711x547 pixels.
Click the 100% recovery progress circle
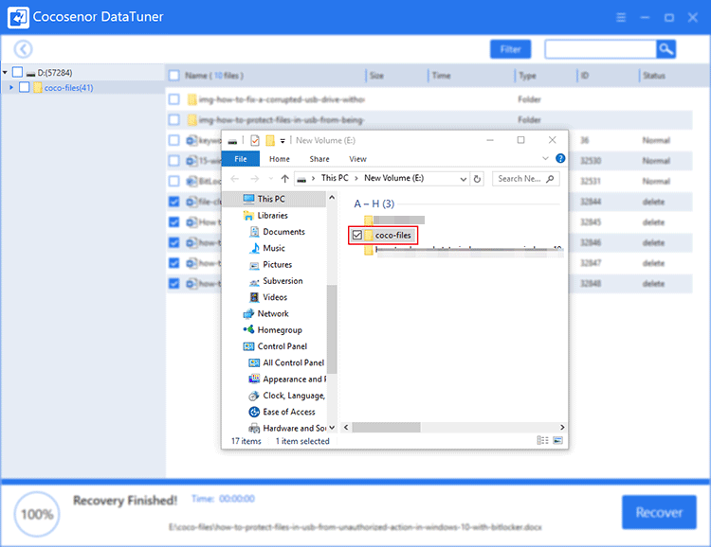37,514
